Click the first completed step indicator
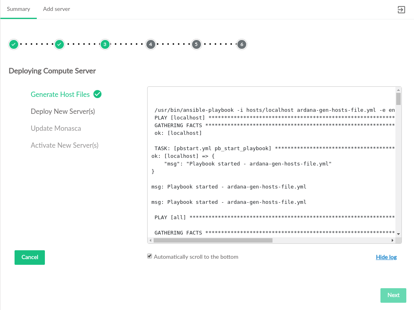The image size is (414, 310). tap(14, 44)
